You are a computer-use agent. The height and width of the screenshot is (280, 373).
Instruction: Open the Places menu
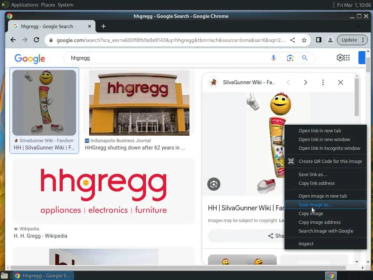[x=48, y=5]
